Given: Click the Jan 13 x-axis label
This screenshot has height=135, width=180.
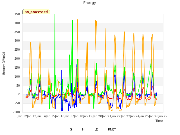Looking at the screenshot, I should pyautogui.click(x=32, y=116).
